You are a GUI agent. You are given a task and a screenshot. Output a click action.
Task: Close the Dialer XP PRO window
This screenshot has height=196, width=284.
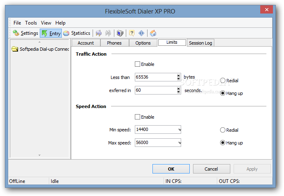(x=266, y=9)
